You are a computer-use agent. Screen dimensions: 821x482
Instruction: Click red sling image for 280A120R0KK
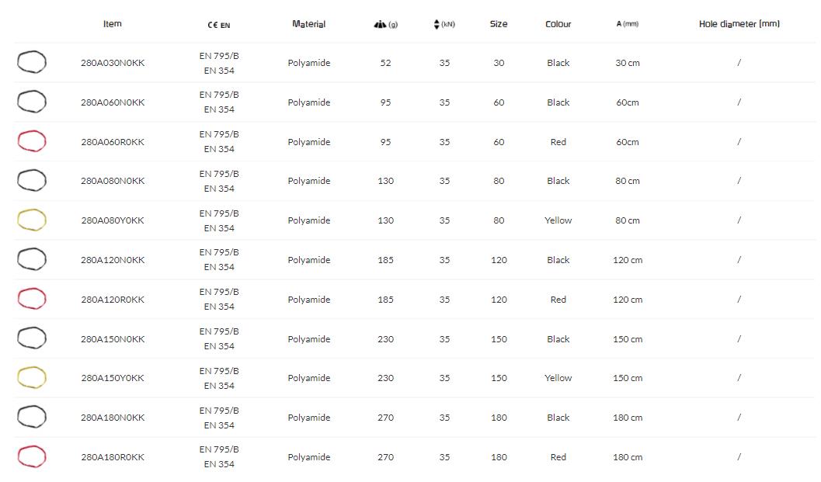[32, 299]
